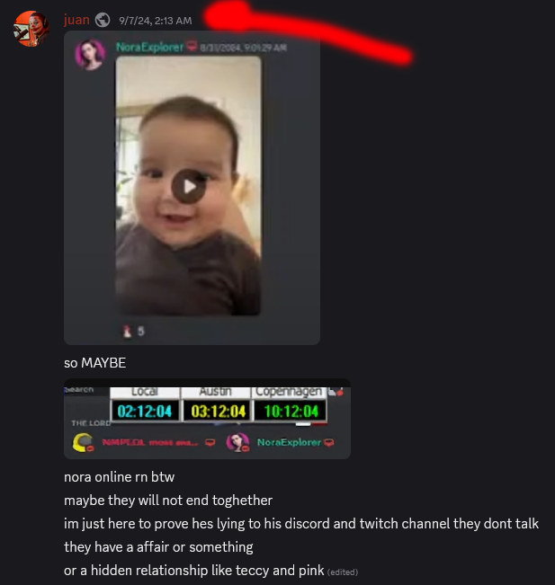Click NoraExplorer avatar in the clock screenshot
The width and height of the screenshot is (555, 585).
[x=237, y=442]
